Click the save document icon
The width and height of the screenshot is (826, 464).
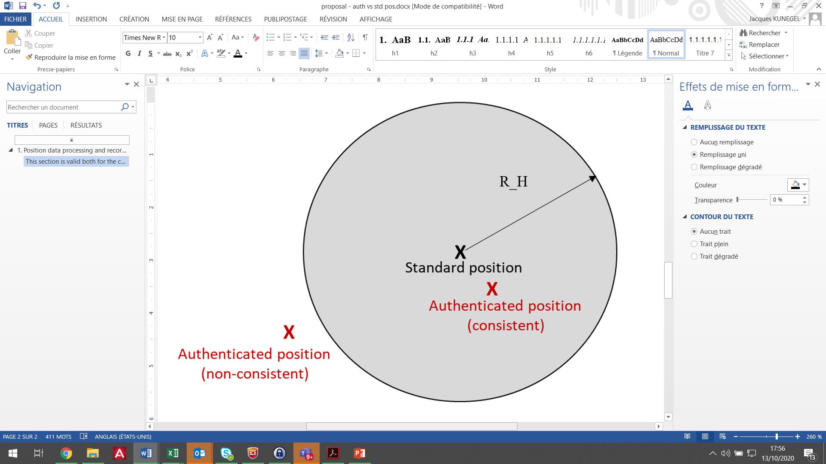click(22, 6)
